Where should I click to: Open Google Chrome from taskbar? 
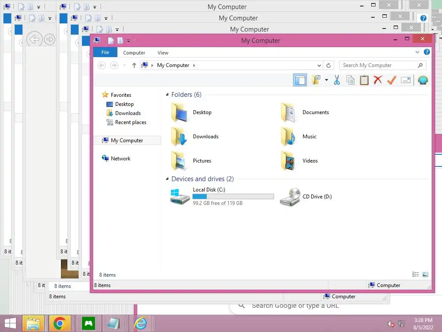pos(60,323)
